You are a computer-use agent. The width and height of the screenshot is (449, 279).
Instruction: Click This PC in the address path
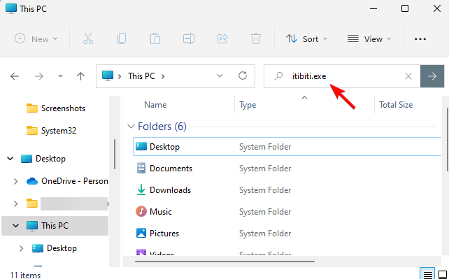point(141,76)
